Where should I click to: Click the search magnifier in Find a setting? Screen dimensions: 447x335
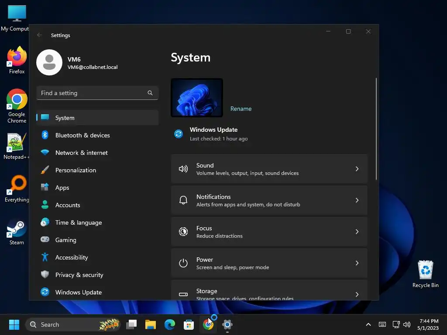150,93
